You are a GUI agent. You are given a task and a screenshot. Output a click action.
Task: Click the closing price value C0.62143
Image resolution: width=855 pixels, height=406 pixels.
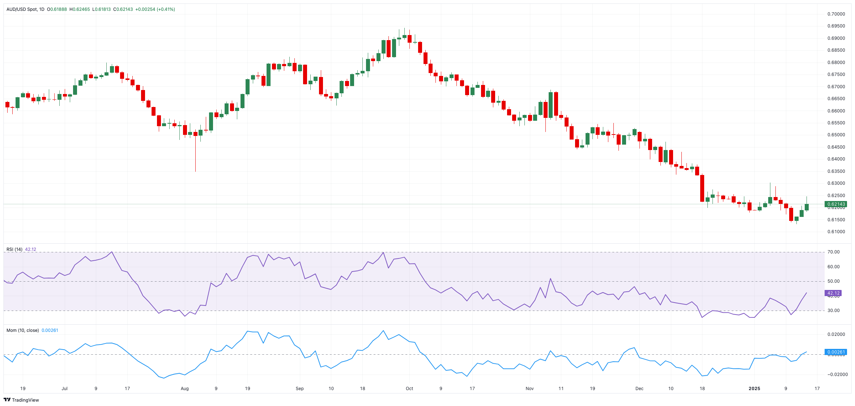123,9
